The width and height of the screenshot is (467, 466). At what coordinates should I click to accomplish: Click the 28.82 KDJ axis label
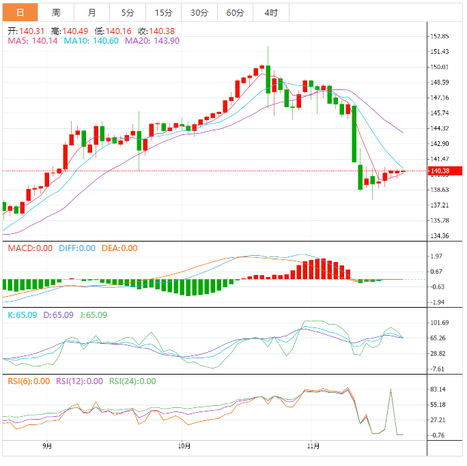click(438, 353)
